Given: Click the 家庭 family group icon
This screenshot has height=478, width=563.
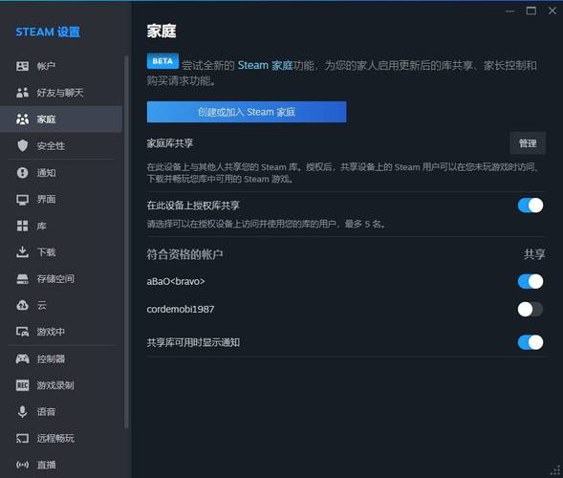Looking at the screenshot, I should pos(22,119).
